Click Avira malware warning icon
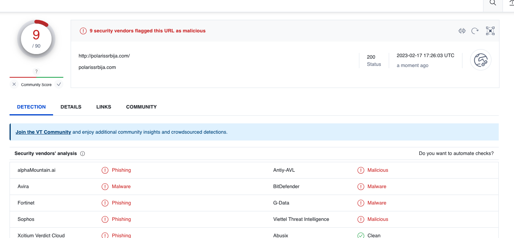 105,187
